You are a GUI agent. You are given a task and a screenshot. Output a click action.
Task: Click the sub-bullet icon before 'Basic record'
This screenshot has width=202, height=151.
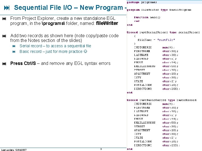[14, 52]
